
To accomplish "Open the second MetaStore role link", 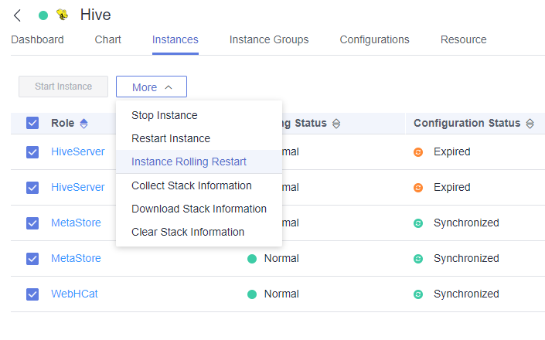I will (76, 258).
